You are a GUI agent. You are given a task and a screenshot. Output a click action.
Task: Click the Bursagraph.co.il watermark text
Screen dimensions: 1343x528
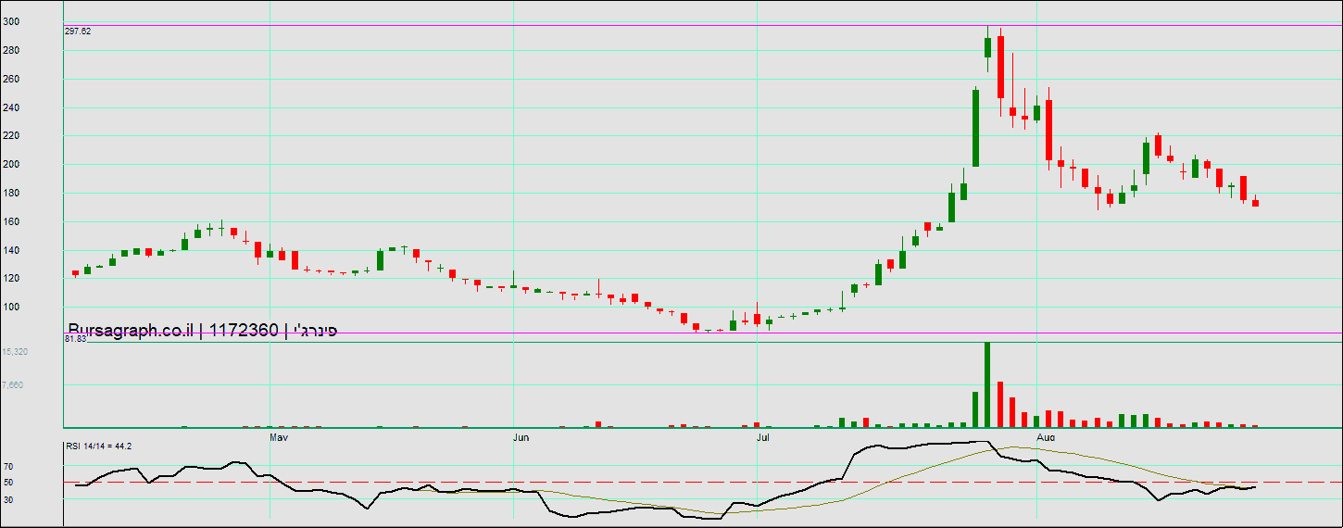130,331
